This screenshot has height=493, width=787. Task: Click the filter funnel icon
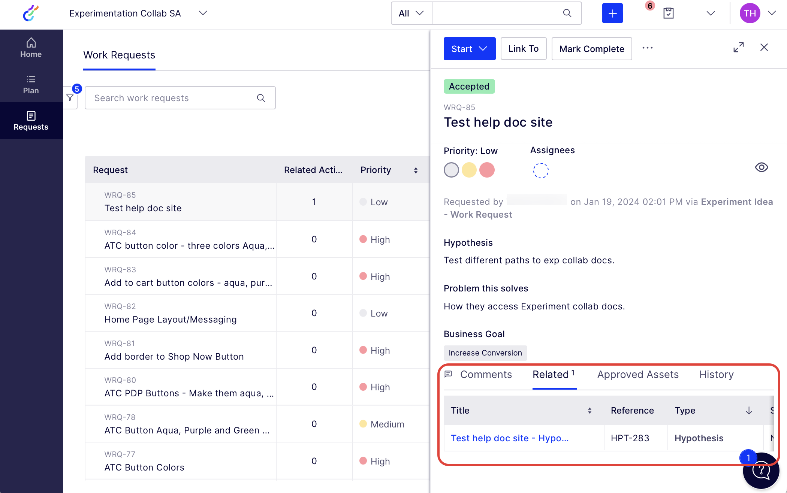click(x=70, y=98)
